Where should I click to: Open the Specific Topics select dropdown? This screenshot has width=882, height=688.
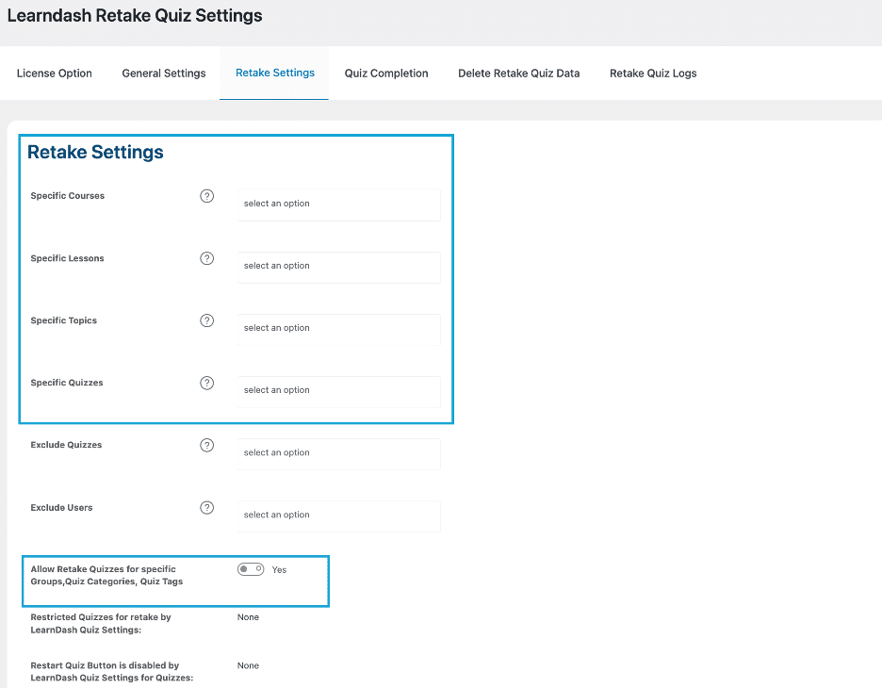pos(338,330)
